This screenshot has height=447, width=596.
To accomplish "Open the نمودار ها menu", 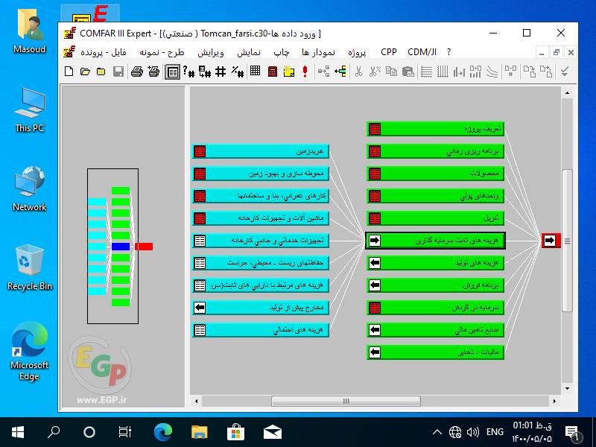I will pos(318,52).
